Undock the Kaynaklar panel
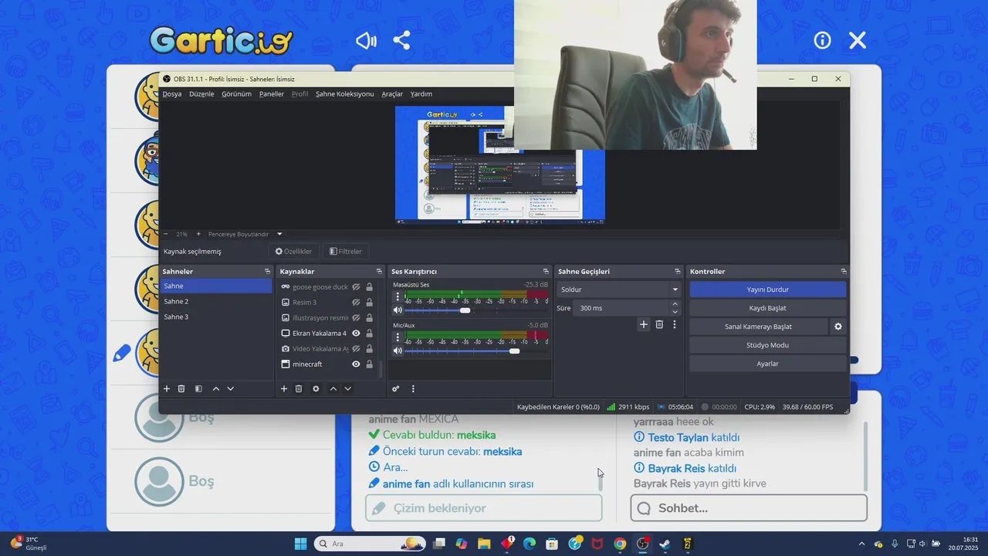Image resolution: width=988 pixels, height=556 pixels. point(379,272)
